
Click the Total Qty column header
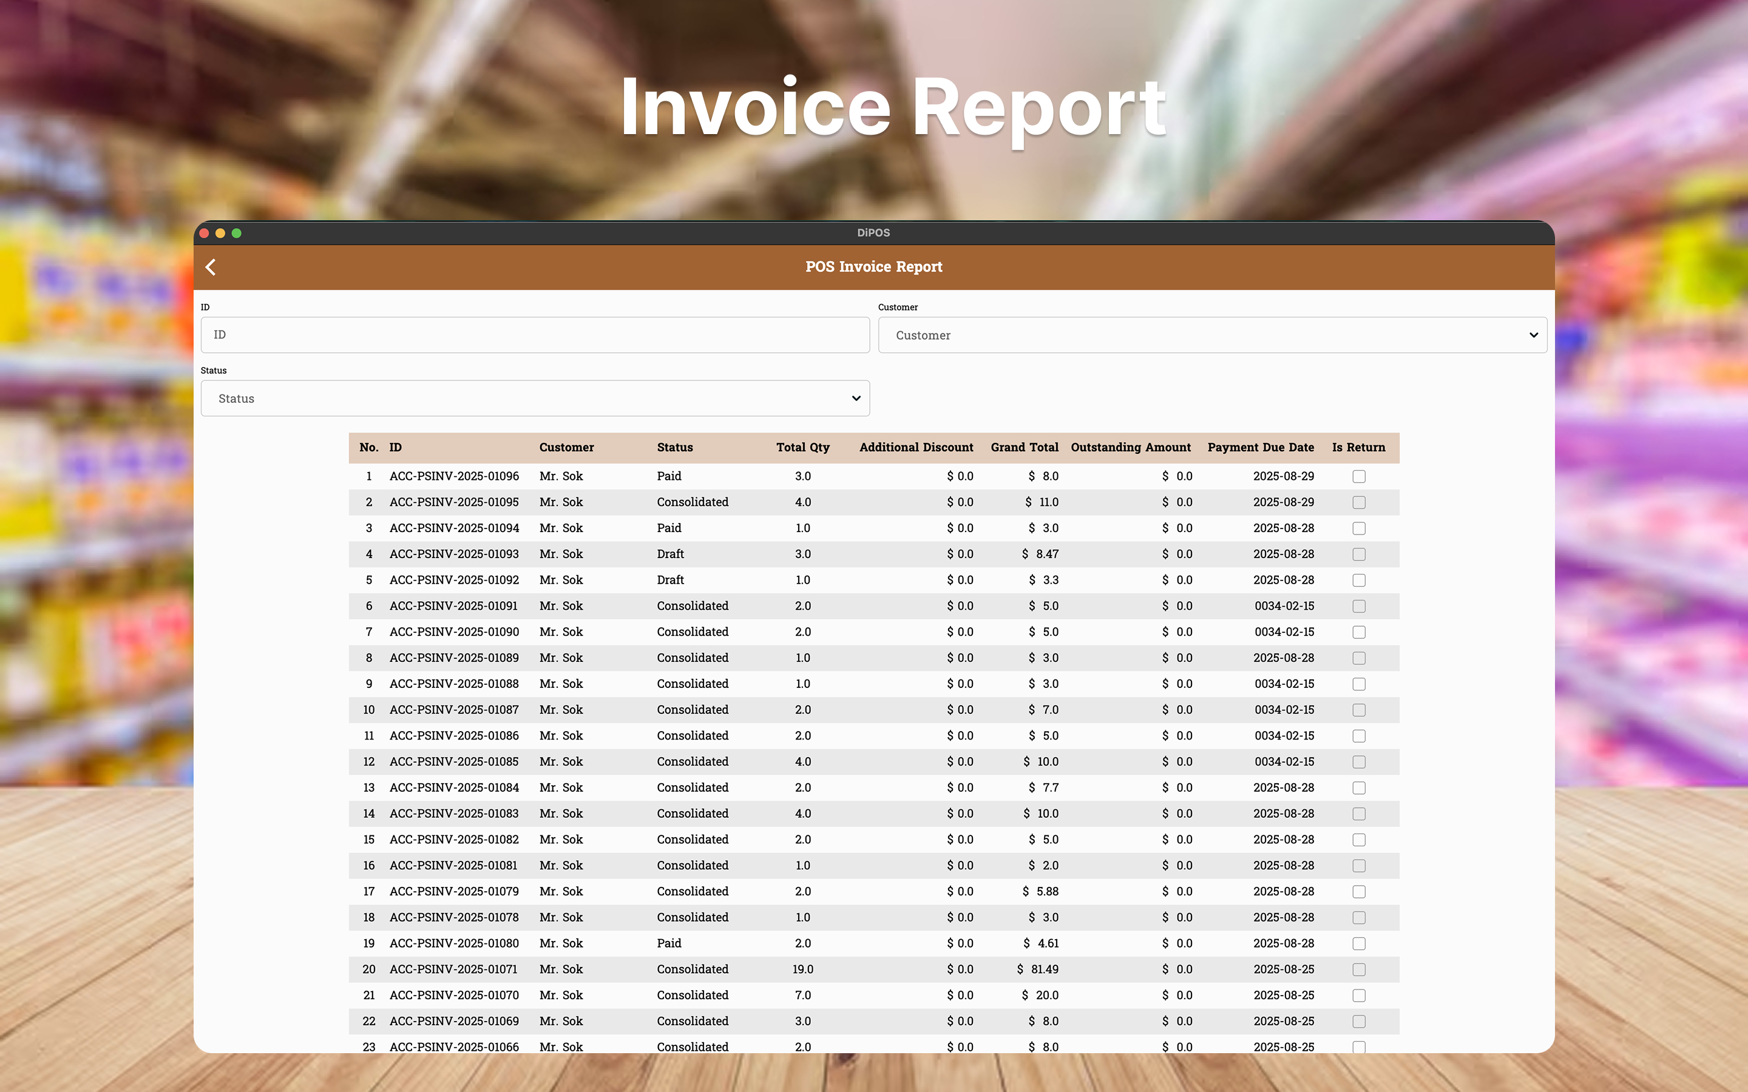point(802,448)
